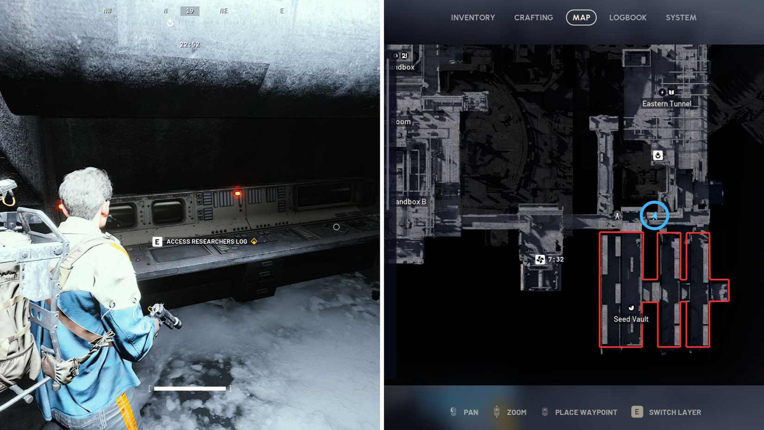Screen dimensions: 764x430
Task: Click the Seed Vault map label
Action: click(631, 319)
